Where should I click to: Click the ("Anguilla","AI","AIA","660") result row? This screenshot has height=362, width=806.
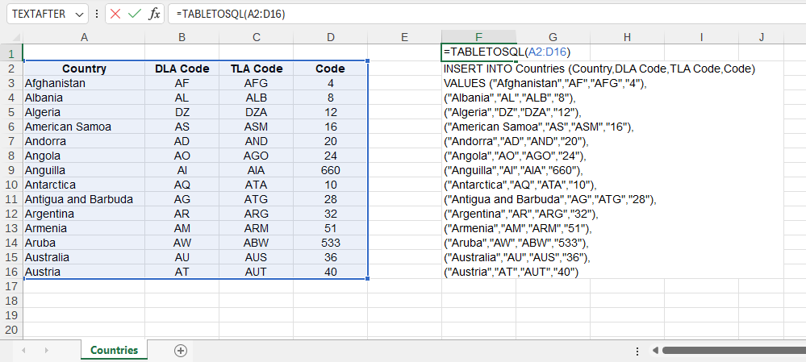(513, 170)
